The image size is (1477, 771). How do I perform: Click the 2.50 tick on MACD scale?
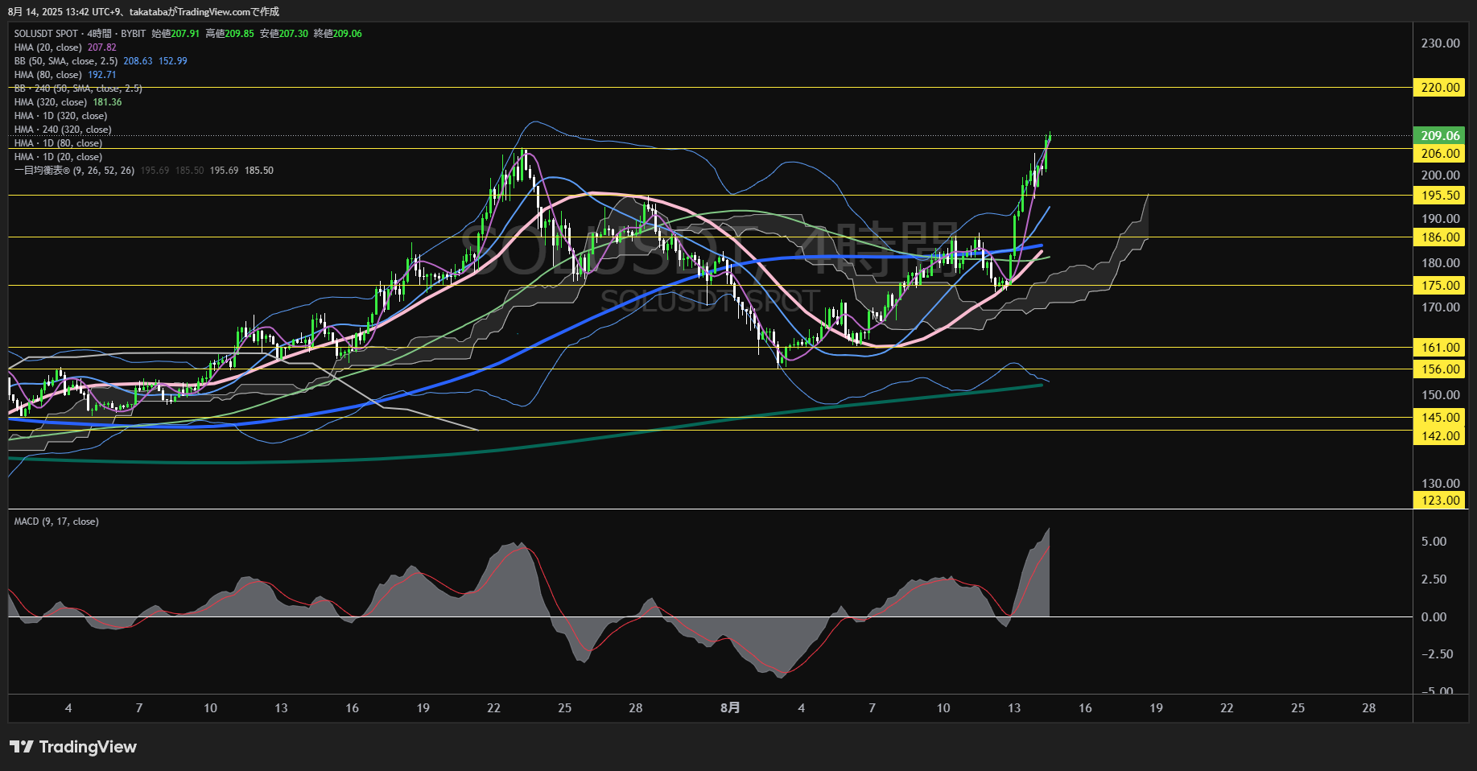click(x=1434, y=579)
